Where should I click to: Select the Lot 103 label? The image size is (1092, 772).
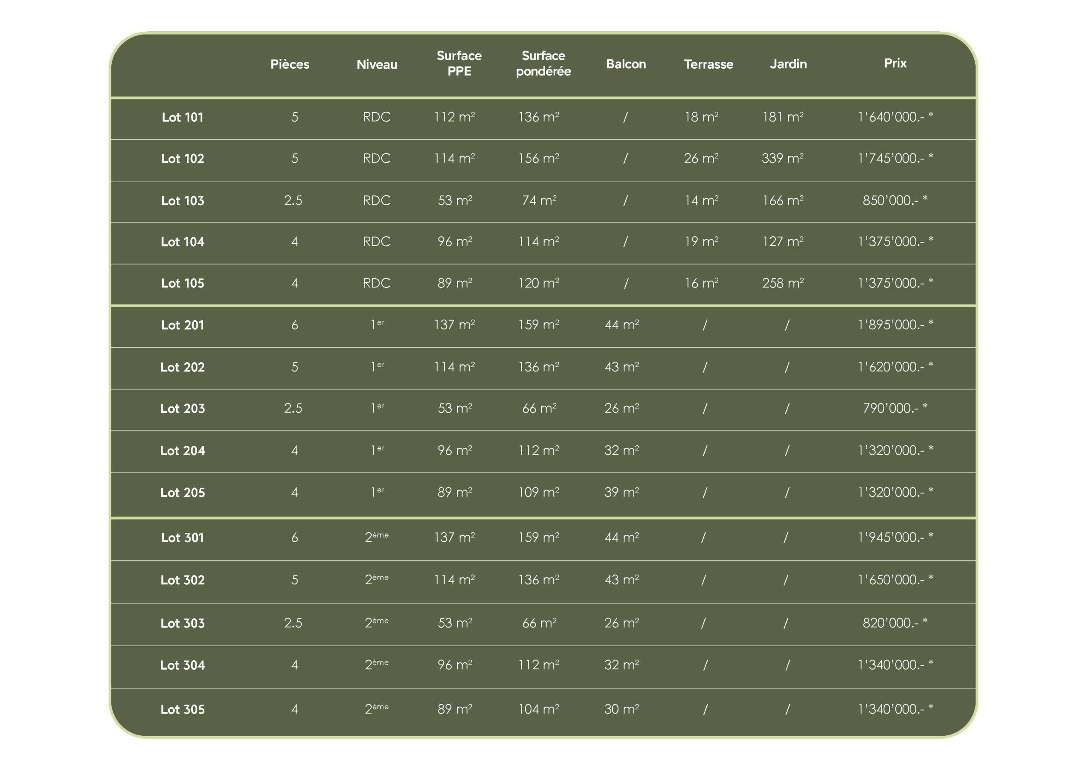182,201
